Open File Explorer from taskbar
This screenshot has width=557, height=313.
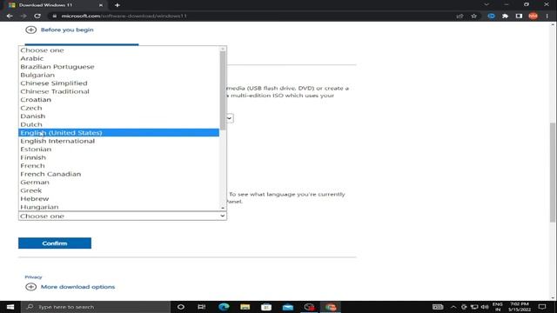(245, 307)
